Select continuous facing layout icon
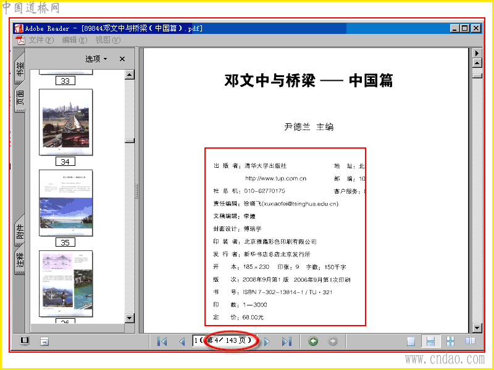This screenshot has height=370, width=494. (x=451, y=341)
